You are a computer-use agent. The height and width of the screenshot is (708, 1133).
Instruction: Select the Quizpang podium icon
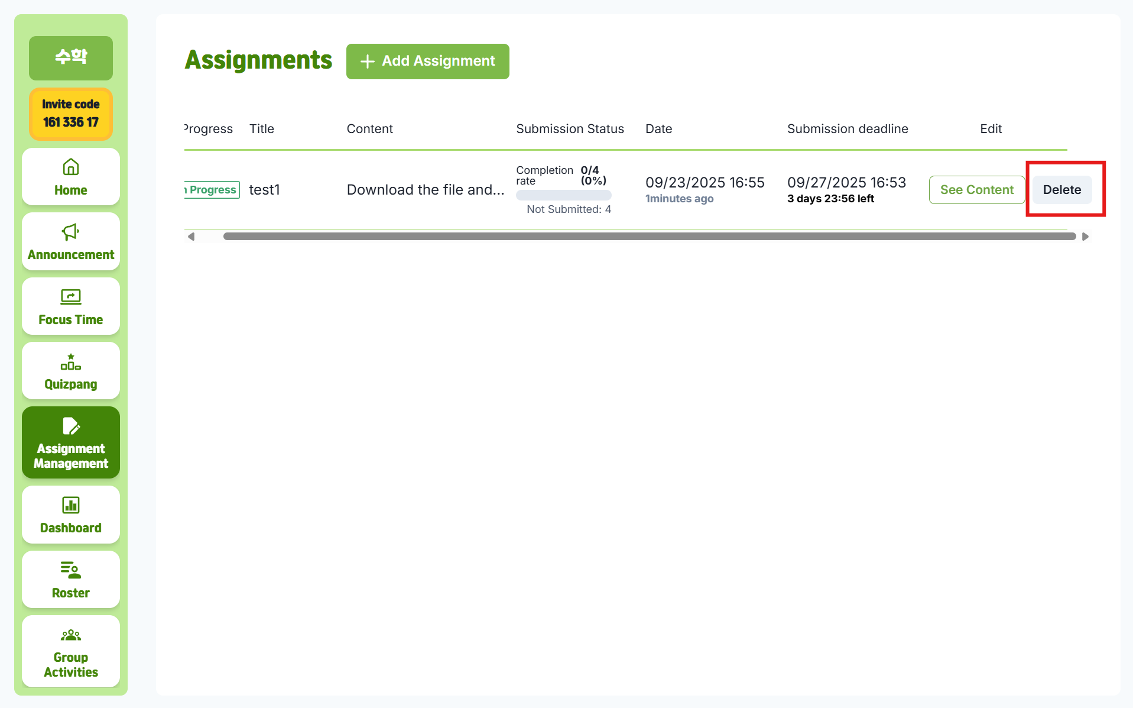coord(71,361)
